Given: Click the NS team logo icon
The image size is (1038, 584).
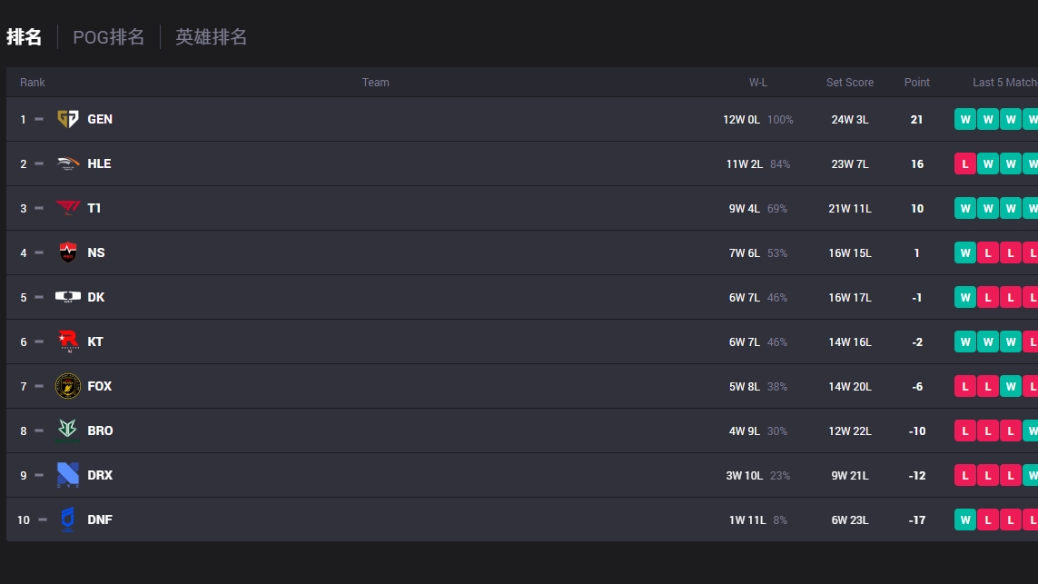Looking at the screenshot, I should click(x=67, y=252).
